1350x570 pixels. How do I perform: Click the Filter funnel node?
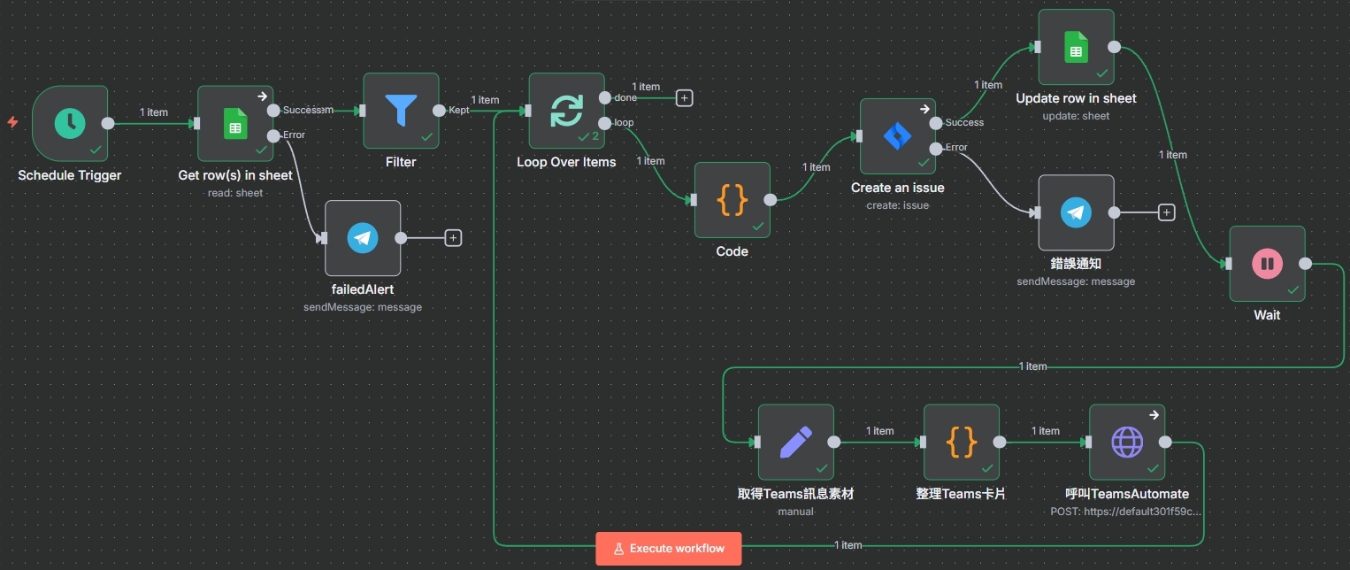pyautogui.click(x=401, y=111)
